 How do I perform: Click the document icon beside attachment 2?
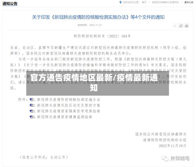pos(31,105)
